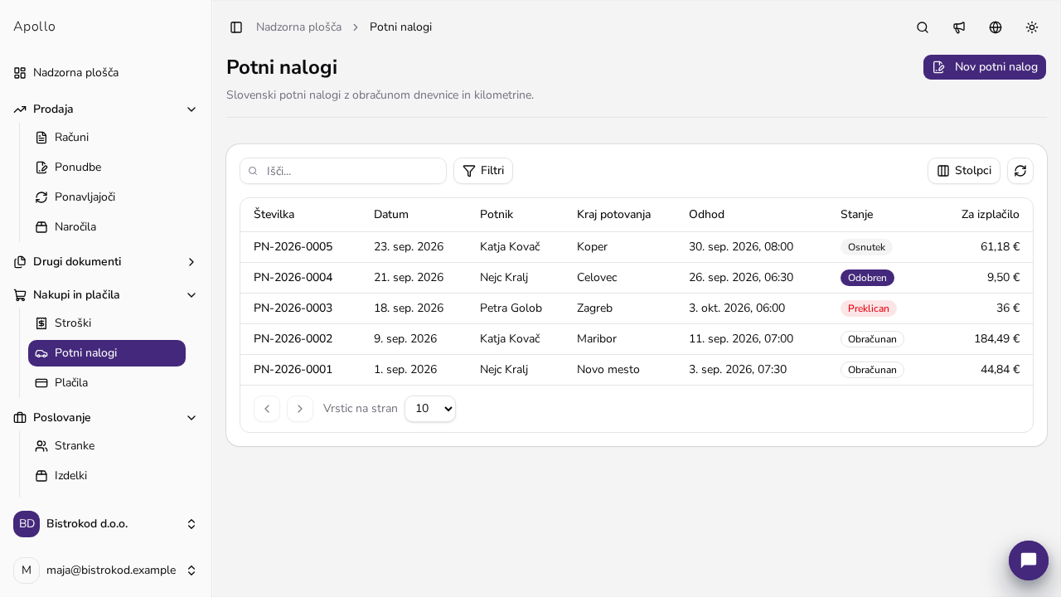The height and width of the screenshot is (597, 1061).
Task: Click Nadzorna plošča breadcrumb link
Action: 298,27
